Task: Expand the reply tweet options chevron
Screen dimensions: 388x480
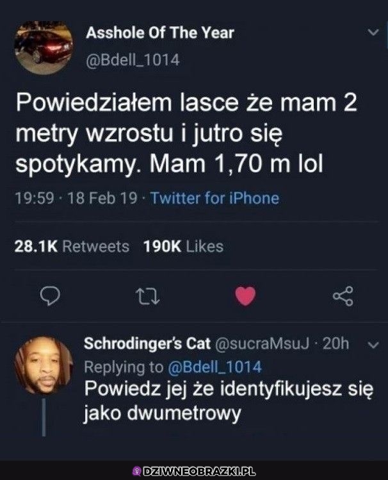Action: click(373, 345)
